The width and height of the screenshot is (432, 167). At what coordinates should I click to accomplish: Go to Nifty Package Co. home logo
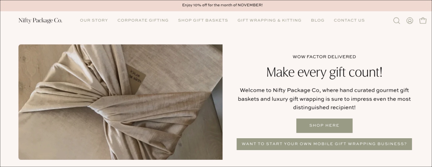pos(40,21)
